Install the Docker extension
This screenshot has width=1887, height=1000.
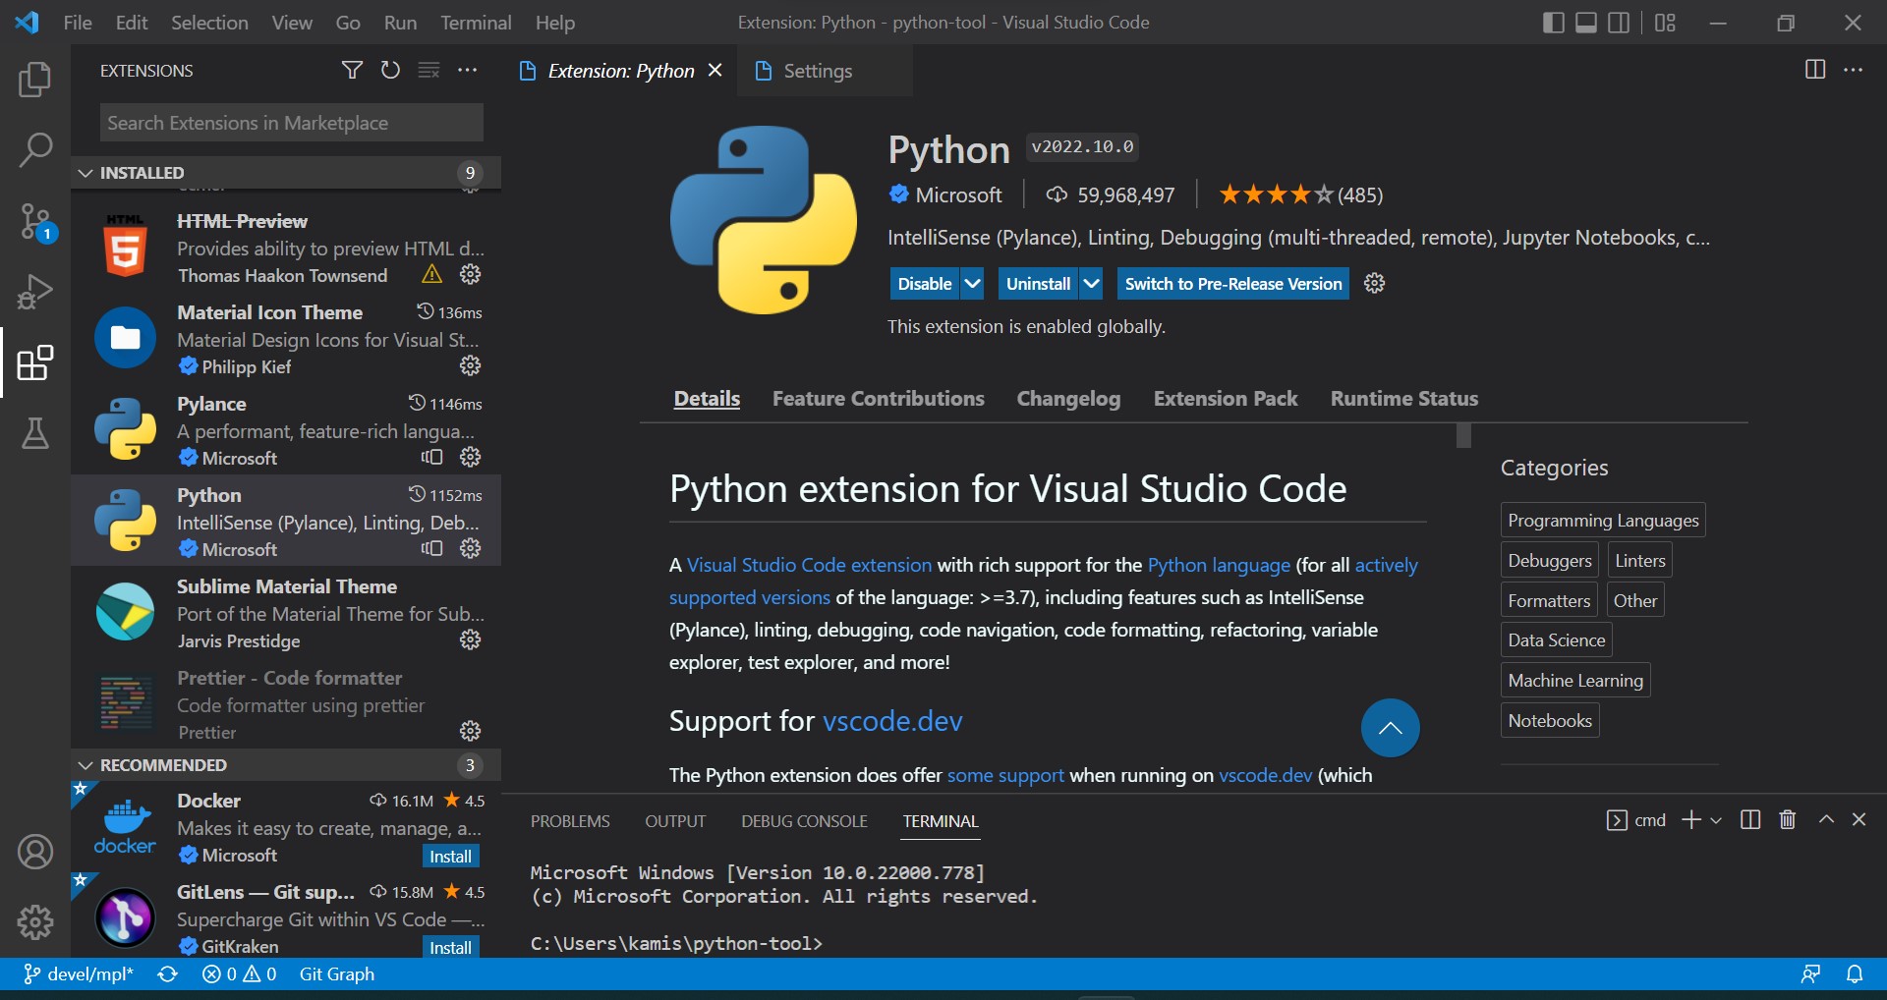[x=450, y=856]
